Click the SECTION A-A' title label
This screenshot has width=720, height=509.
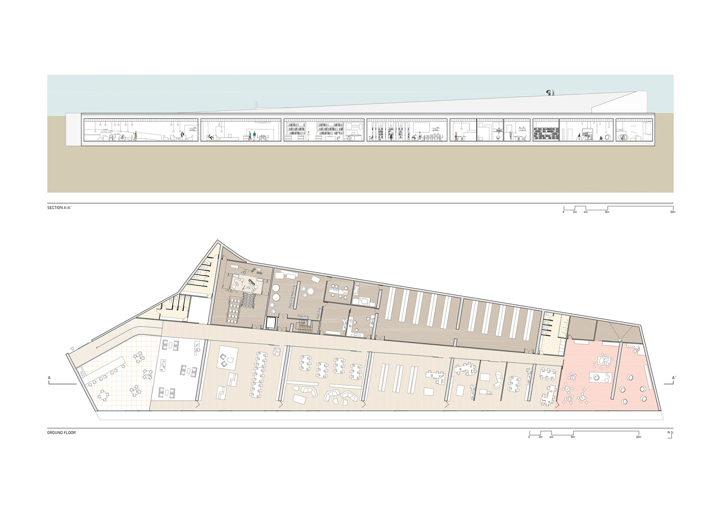pyautogui.click(x=59, y=208)
